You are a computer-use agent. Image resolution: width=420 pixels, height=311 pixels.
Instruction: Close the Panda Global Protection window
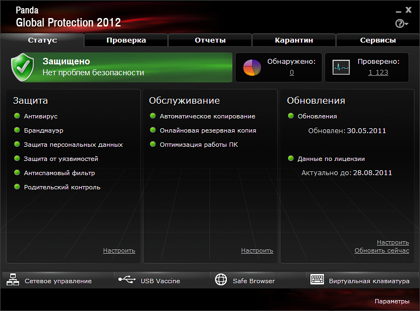[409, 10]
